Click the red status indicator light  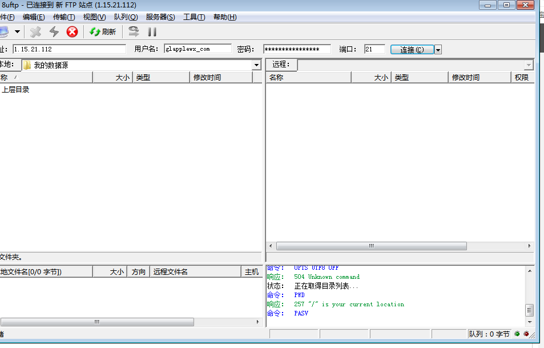tap(526, 334)
